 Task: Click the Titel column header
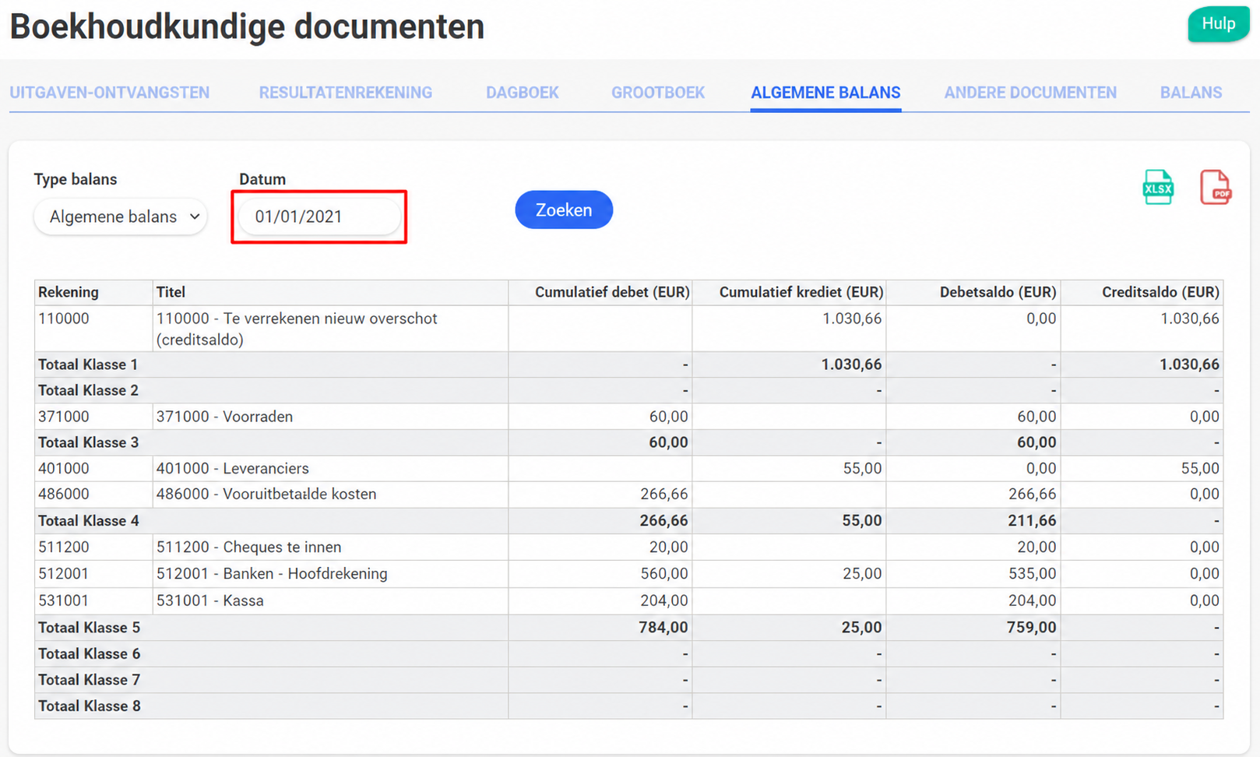[x=330, y=292]
